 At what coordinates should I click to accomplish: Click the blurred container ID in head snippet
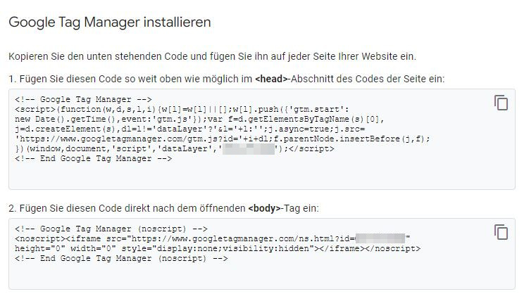[x=249, y=149]
